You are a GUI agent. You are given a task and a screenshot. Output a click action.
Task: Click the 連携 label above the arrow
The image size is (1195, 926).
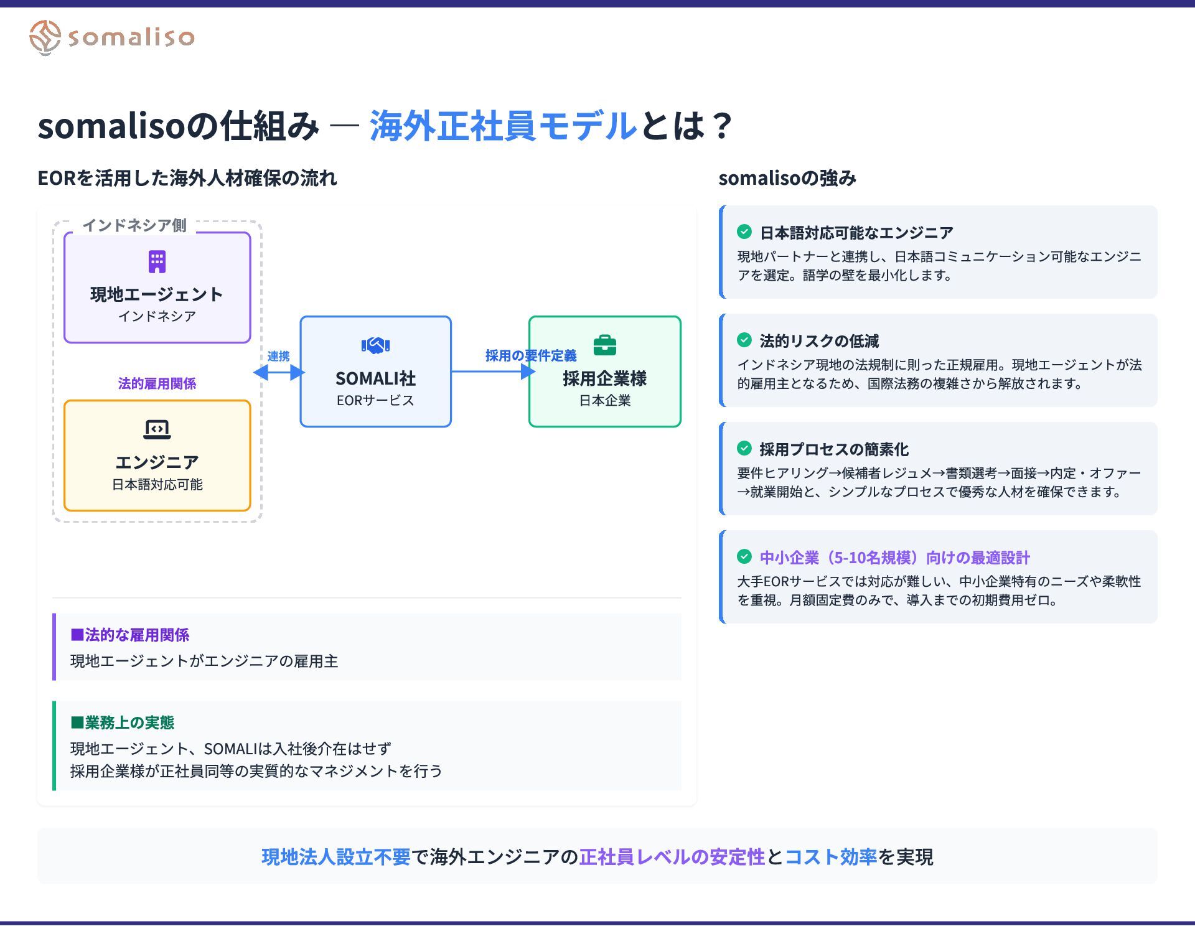(x=278, y=356)
